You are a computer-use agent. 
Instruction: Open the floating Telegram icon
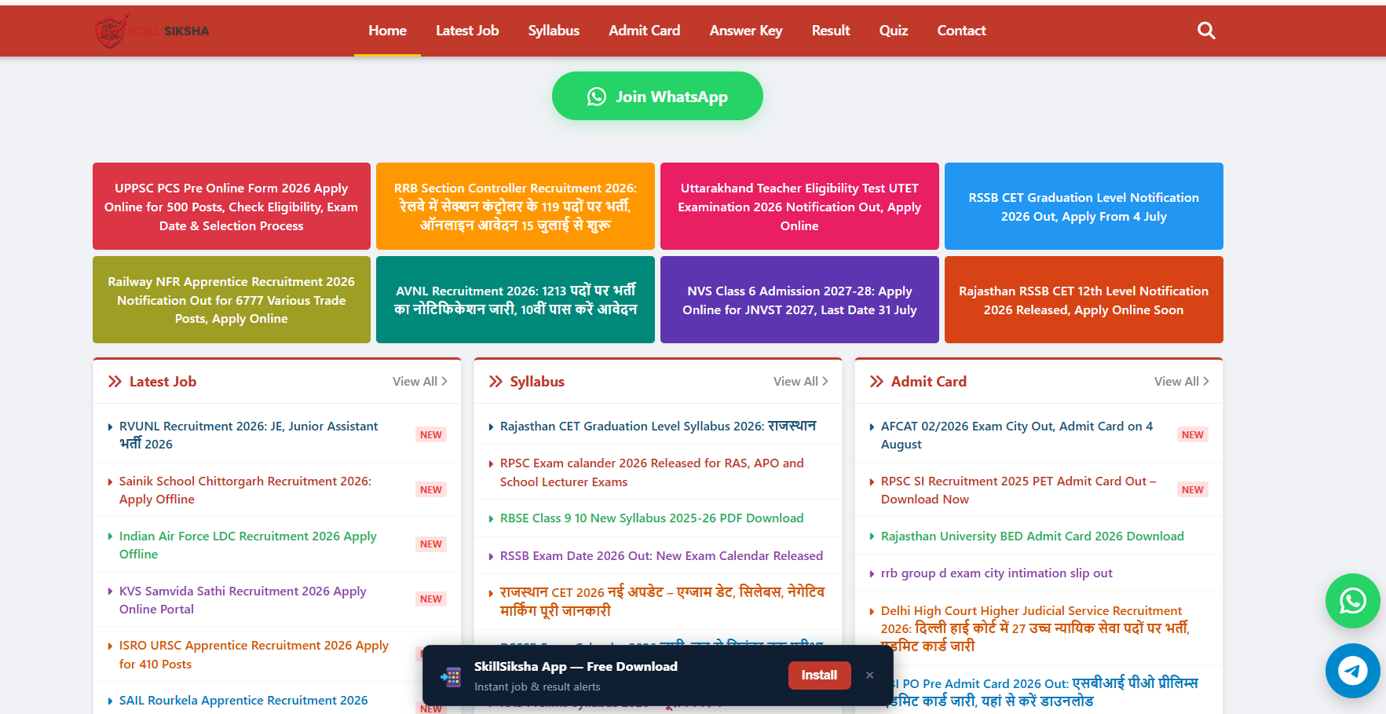point(1352,671)
